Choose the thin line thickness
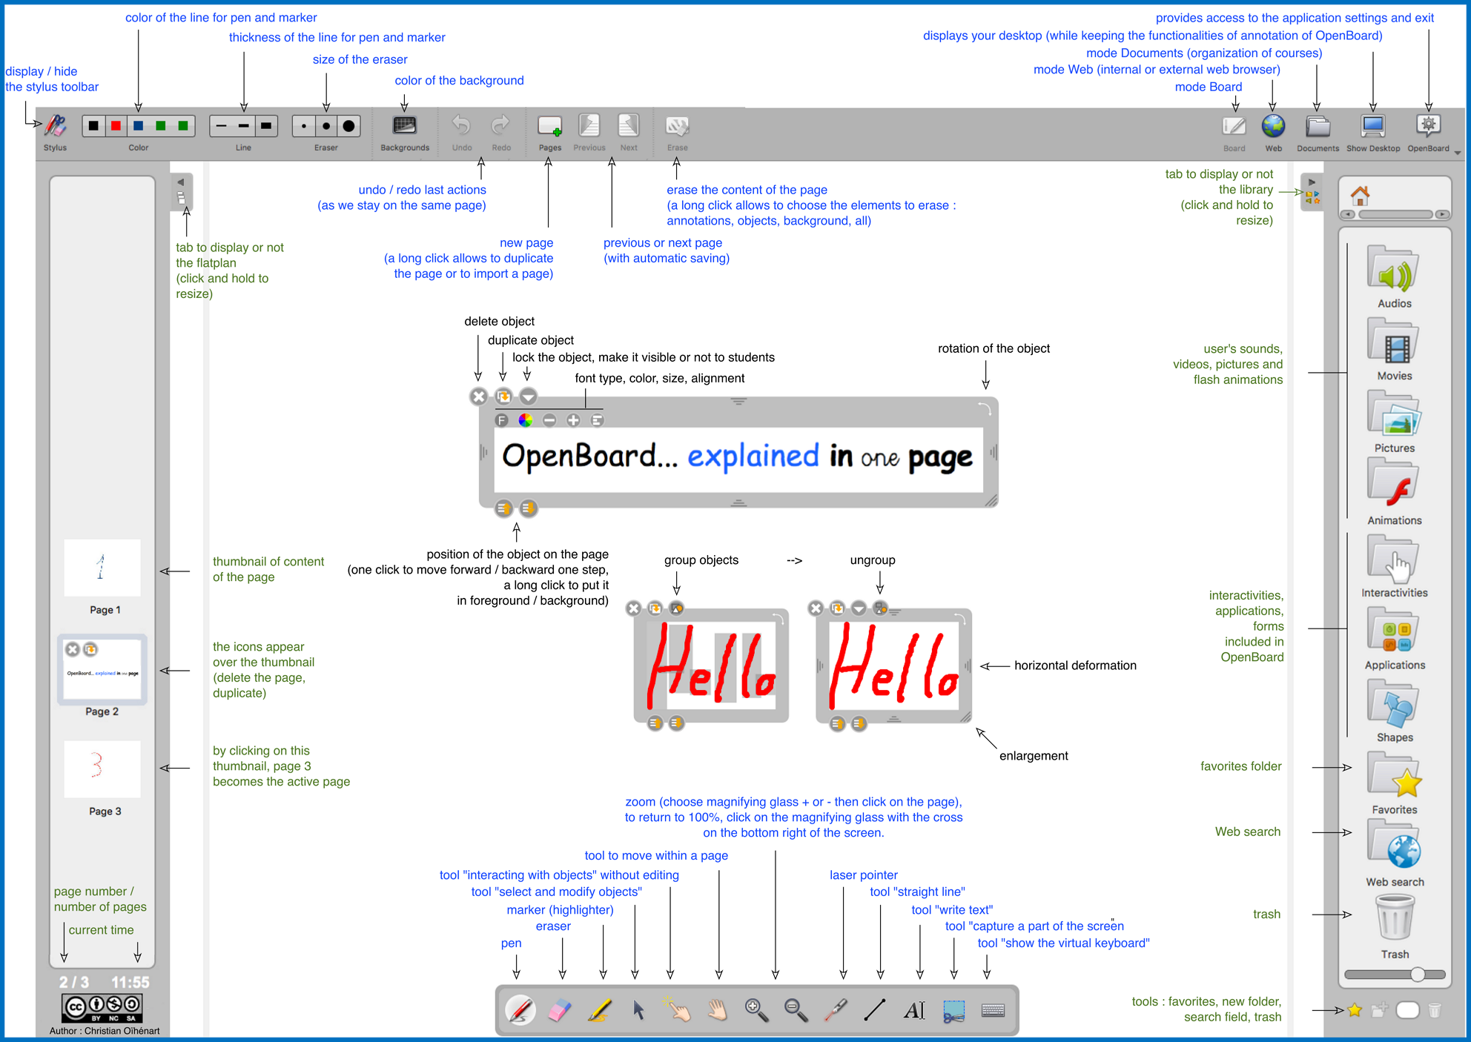 pyautogui.click(x=221, y=126)
